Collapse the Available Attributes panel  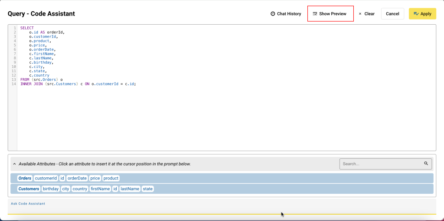[14, 164]
